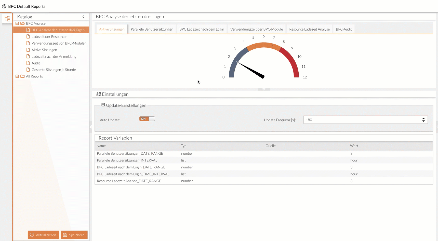Click the All Reports folder icon
The height and width of the screenshot is (241, 438).
tap(23, 76)
